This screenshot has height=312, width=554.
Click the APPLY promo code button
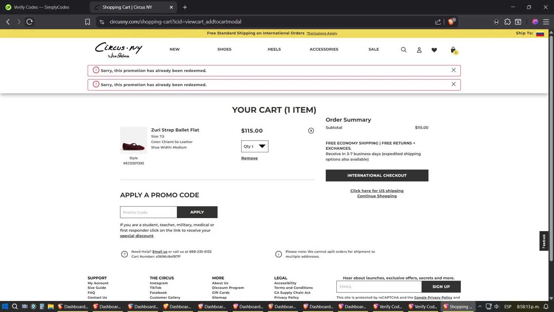[197, 212]
